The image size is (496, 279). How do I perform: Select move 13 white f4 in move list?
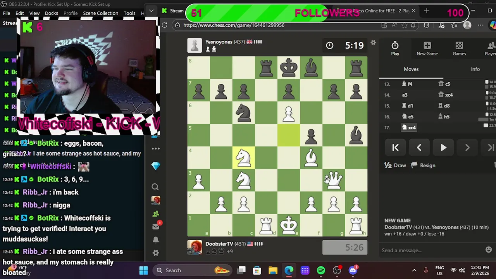[x=407, y=84]
